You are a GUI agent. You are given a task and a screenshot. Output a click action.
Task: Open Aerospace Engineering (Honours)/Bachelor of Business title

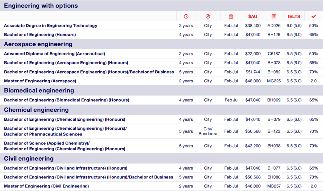click(89, 72)
